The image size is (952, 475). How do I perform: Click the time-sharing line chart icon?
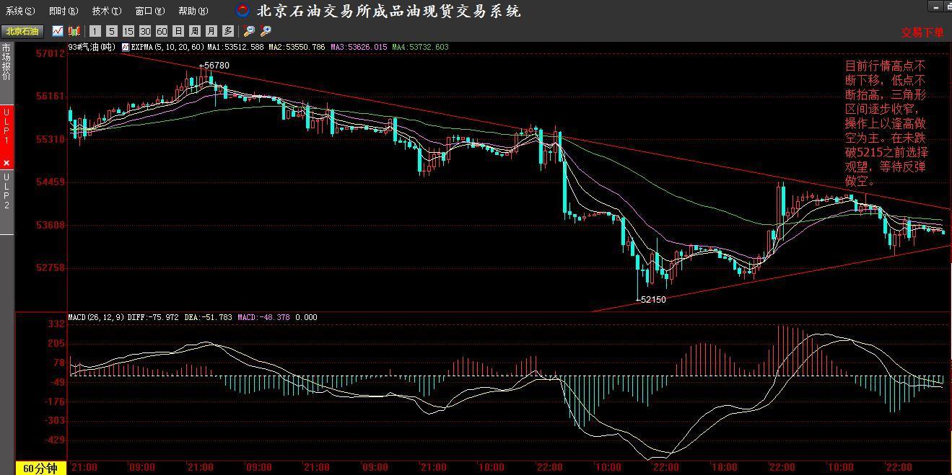[x=56, y=31]
